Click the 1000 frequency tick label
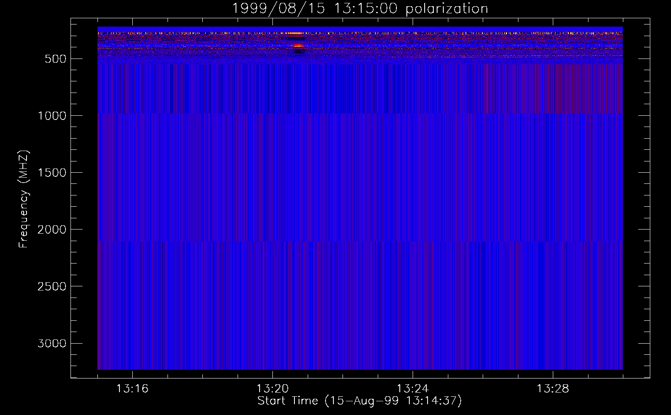 (x=52, y=116)
